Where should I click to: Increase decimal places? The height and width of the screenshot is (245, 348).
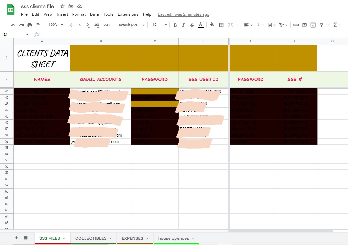click(96, 25)
